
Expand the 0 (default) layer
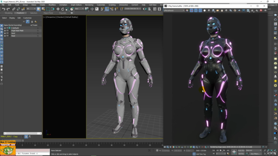[x=5, y=28]
